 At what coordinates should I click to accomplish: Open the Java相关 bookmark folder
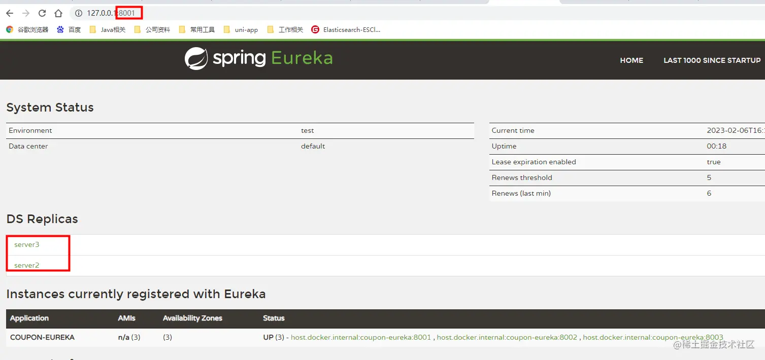click(107, 29)
